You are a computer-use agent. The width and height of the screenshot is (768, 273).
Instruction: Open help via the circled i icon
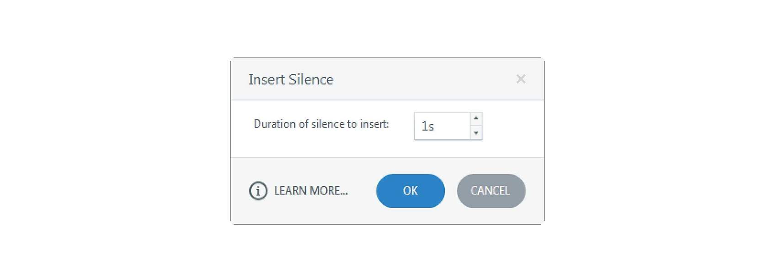(x=258, y=191)
